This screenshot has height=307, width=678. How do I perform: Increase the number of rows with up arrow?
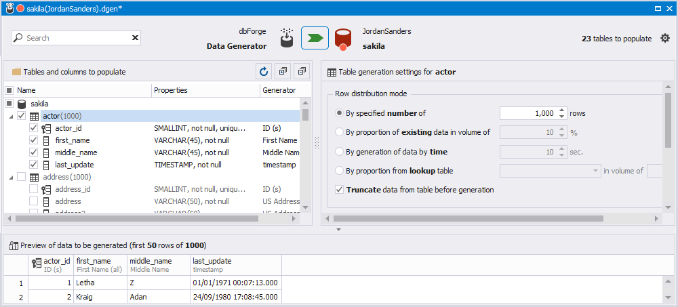(x=561, y=110)
